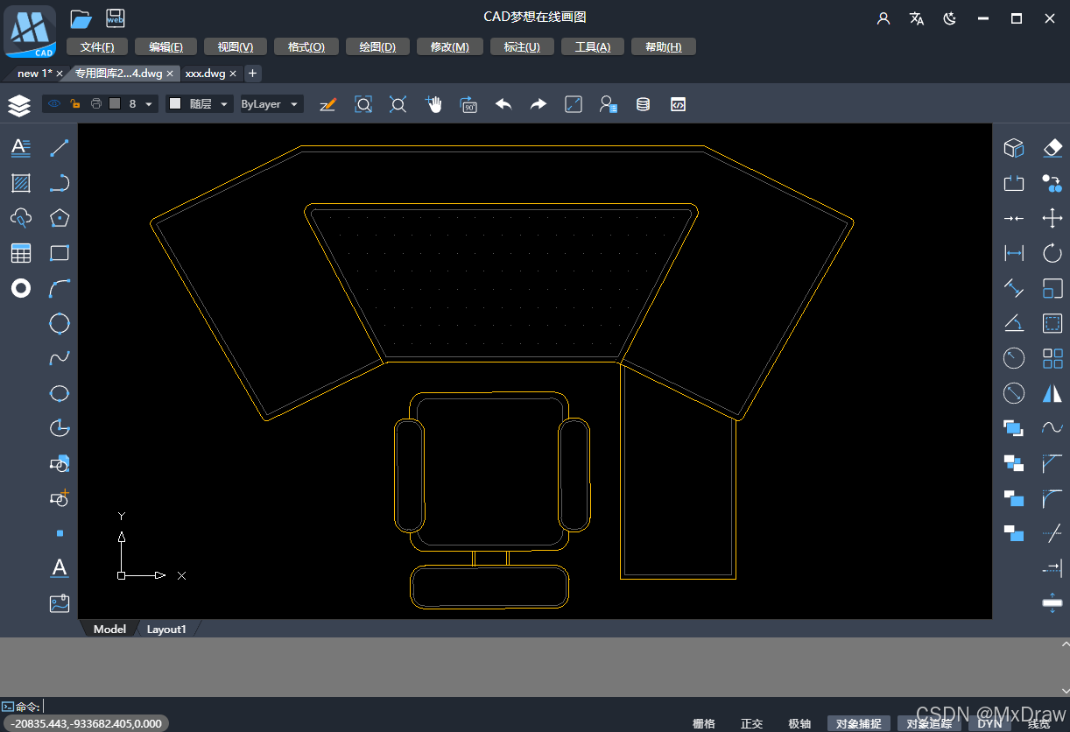
Task: Select the multiline text tool
Action: [x=21, y=148]
